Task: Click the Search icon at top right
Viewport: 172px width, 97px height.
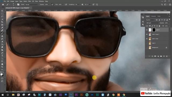Action: [x=162, y=5]
